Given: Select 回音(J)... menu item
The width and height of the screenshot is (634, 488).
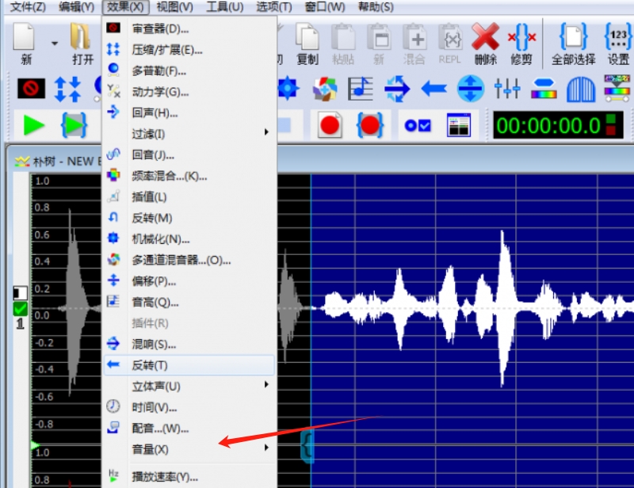Looking at the screenshot, I should [x=189, y=154].
